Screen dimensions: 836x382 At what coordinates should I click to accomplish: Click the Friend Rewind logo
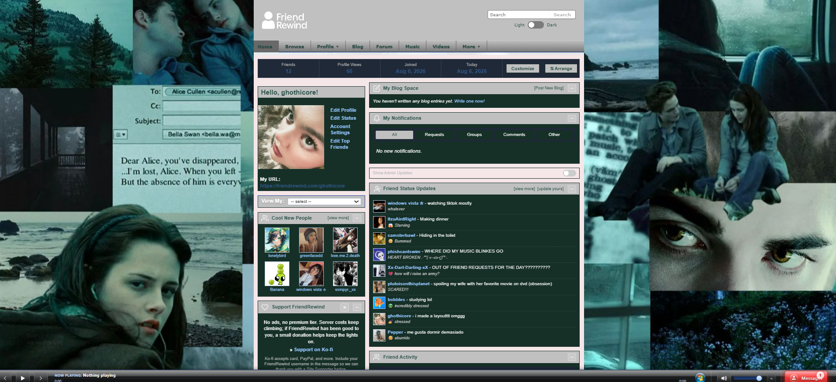285,21
